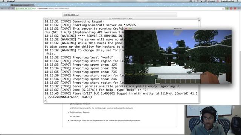Image resolution: width=241 pixels, height=135 pixels.
Task: Click the 'Done (5.227s)!' log line
Action: pyautogui.click(x=96, y=90)
